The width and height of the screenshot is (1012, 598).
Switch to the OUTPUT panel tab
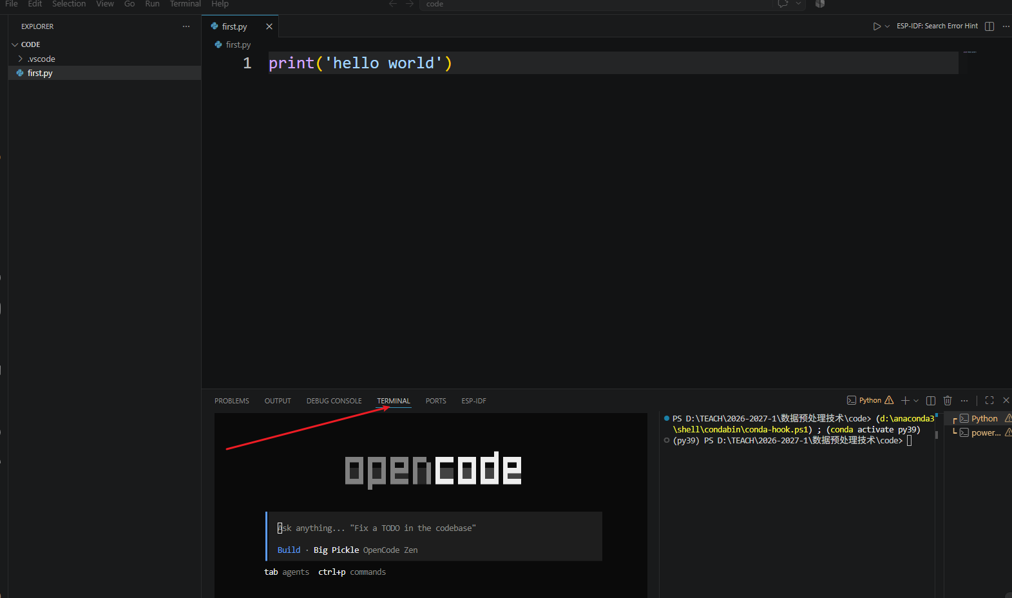coord(278,401)
